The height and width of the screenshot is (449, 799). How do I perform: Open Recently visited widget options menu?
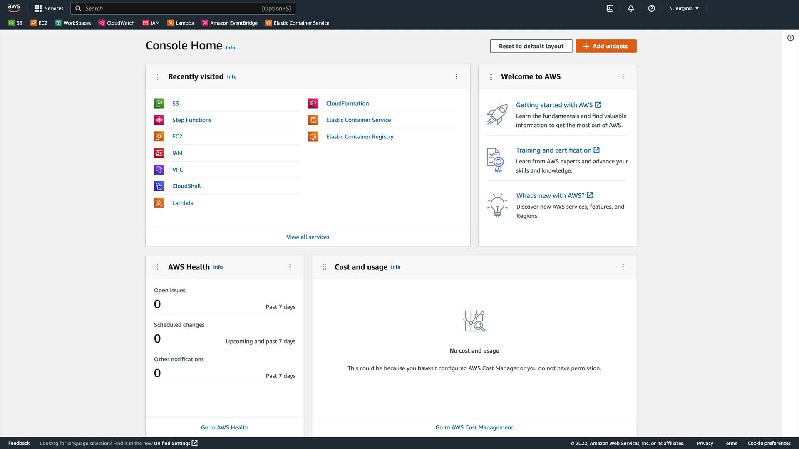pyautogui.click(x=457, y=76)
